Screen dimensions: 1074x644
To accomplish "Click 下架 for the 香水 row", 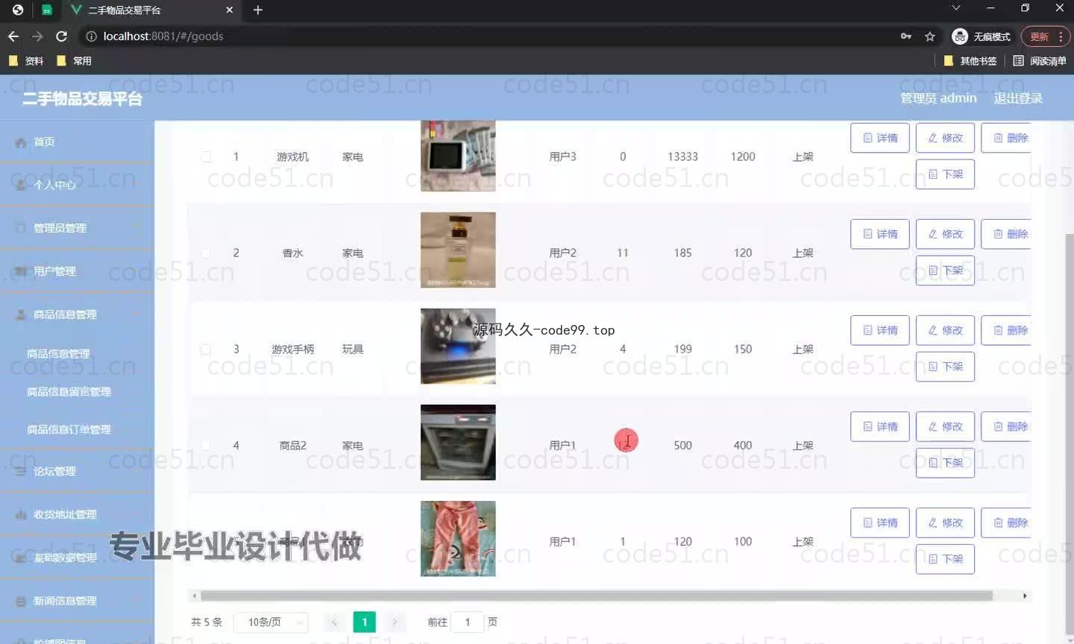I will tap(945, 270).
